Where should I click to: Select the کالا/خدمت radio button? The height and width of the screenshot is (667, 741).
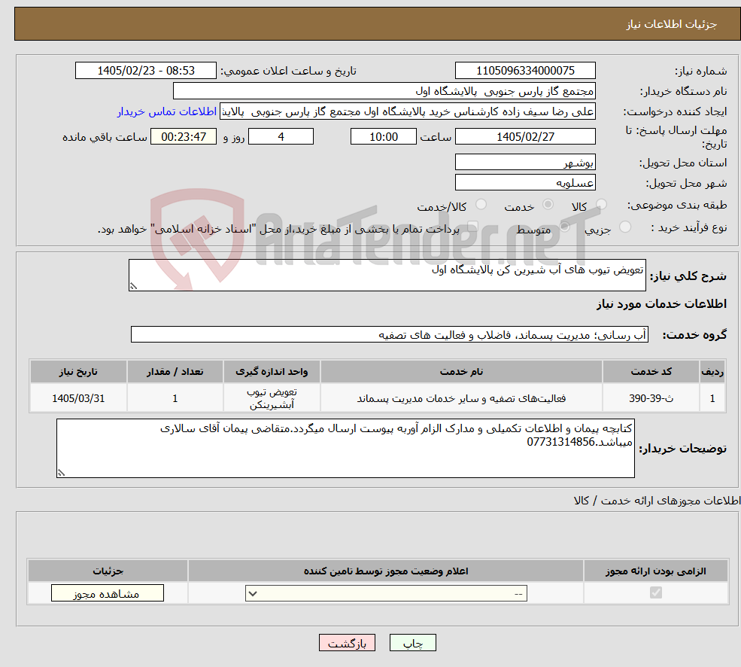[481, 204]
